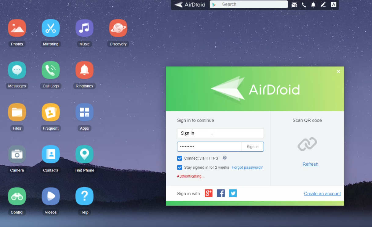Open the Apps icon
Image resolution: width=372 pixels, height=227 pixels.
[84, 112]
